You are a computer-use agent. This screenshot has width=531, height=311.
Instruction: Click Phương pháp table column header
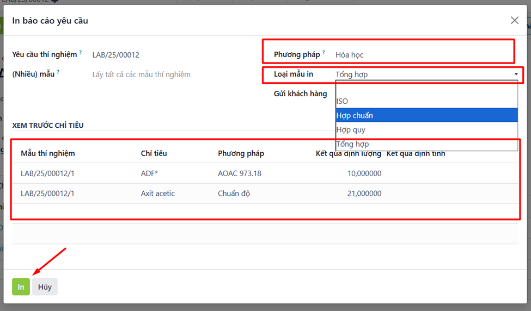click(241, 153)
